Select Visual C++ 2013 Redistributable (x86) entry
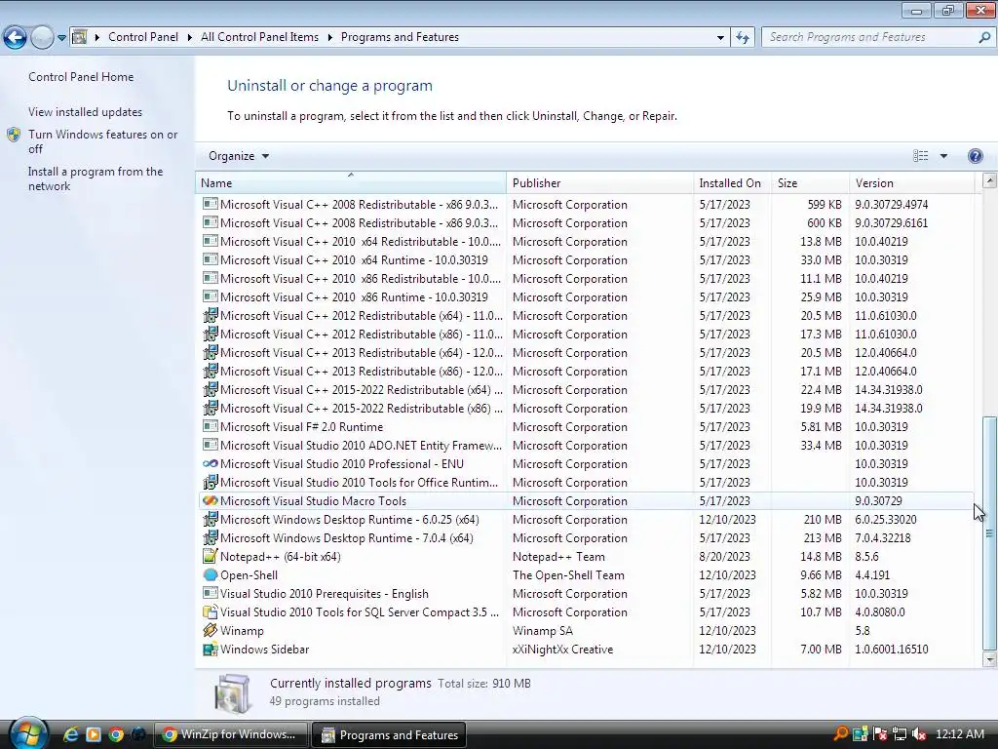Image resolution: width=998 pixels, height=749 pixels. (586, 371)
